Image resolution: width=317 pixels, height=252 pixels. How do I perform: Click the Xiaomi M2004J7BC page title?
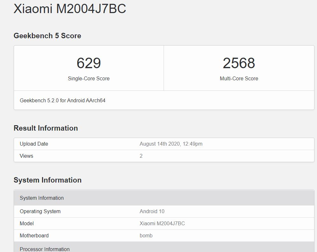click(70, 9)
